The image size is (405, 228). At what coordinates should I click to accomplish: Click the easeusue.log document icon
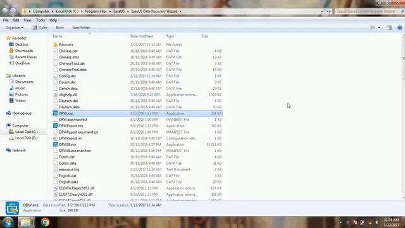click(x=55, y=169)
